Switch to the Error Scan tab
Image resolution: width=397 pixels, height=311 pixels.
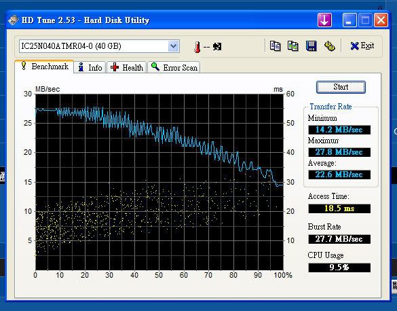coord(174,67)
